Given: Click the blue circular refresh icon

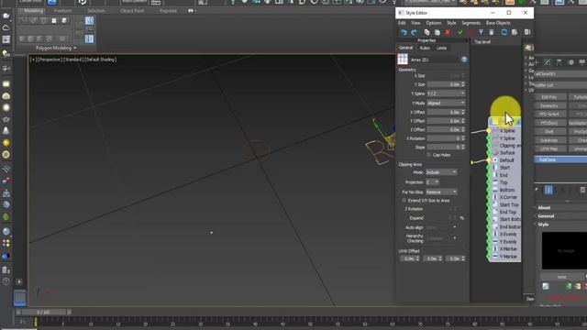Looking at the screenshot, I should (504, 33).
